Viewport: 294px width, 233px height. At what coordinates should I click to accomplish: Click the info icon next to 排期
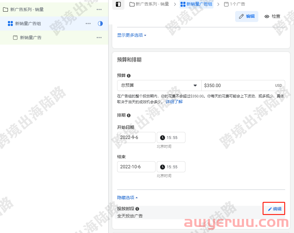pos(129,115)
